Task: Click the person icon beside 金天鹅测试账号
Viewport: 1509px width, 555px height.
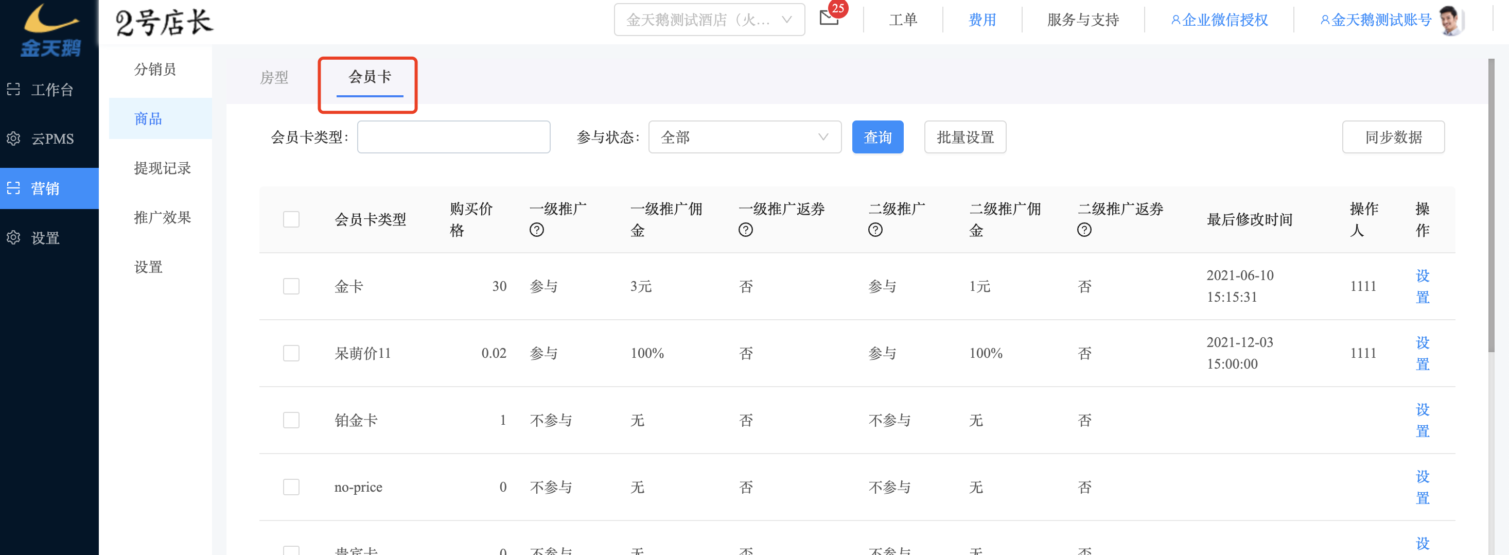Action: coord(1324,20)
